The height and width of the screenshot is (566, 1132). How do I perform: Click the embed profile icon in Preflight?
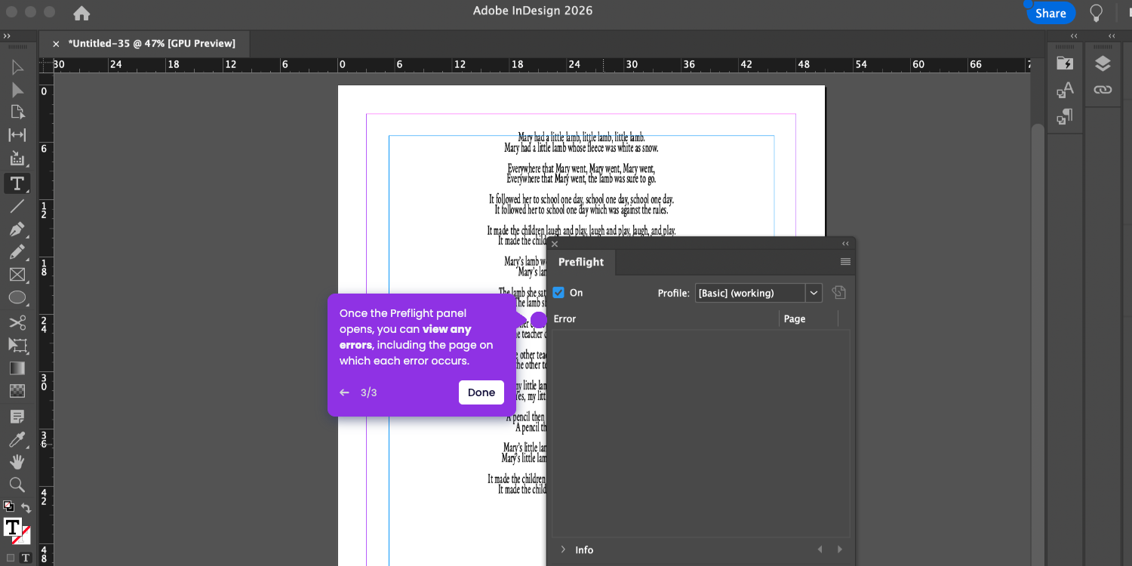(838, 292)
